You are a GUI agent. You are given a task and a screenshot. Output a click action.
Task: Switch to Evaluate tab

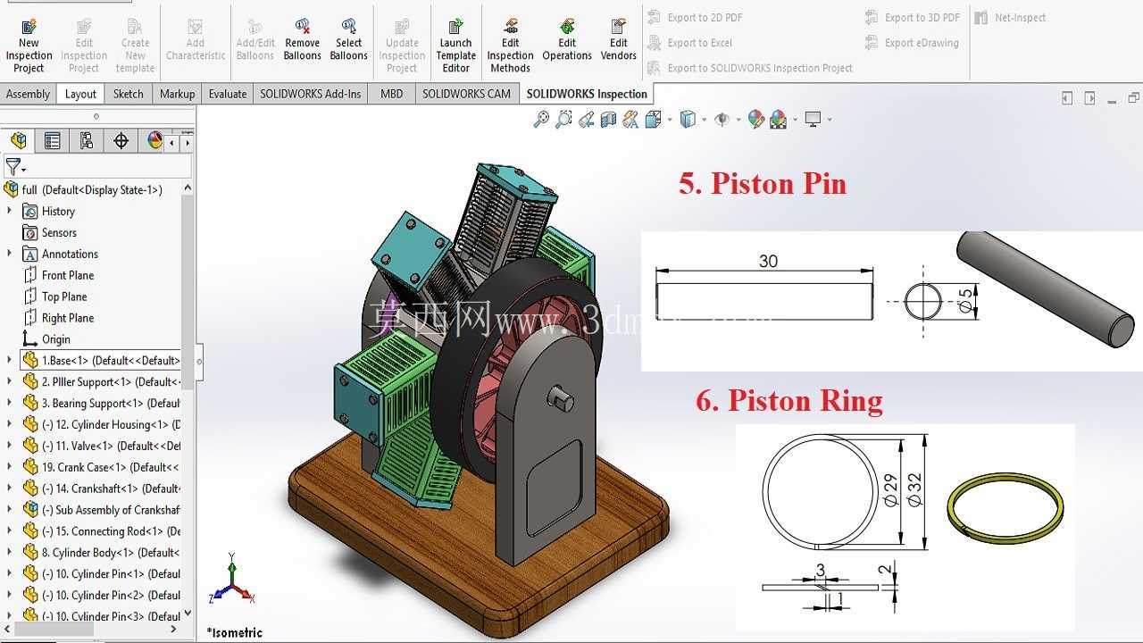click(228, 94)
